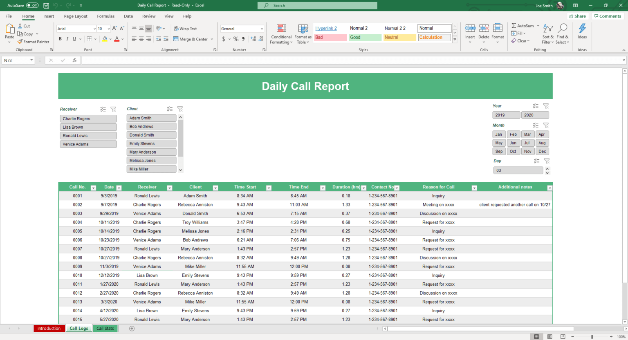
Task: Click the Format as Table icon
Action: click(x=303, y=34)
